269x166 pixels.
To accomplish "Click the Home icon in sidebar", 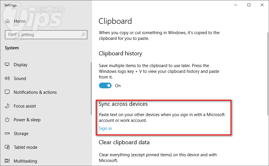I will pyautogui.click(x=8, y=21).
